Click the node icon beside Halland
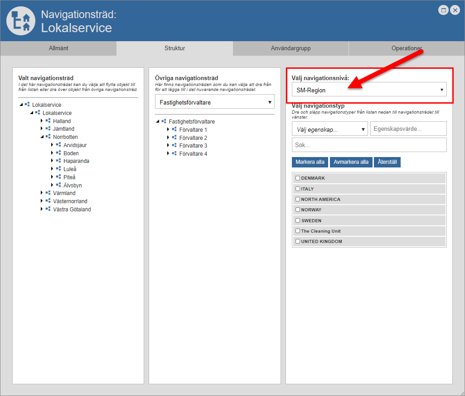Viewport: 465px width, 396px height. (48, 121)
